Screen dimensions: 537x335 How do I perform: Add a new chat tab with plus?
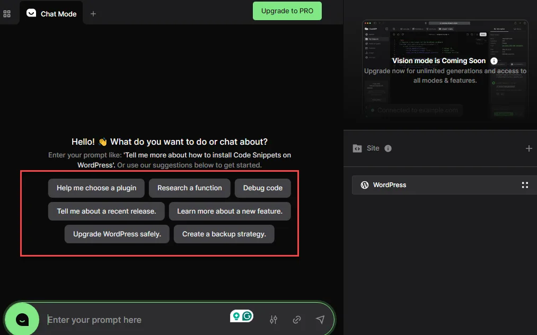click(x=93, y=14)
